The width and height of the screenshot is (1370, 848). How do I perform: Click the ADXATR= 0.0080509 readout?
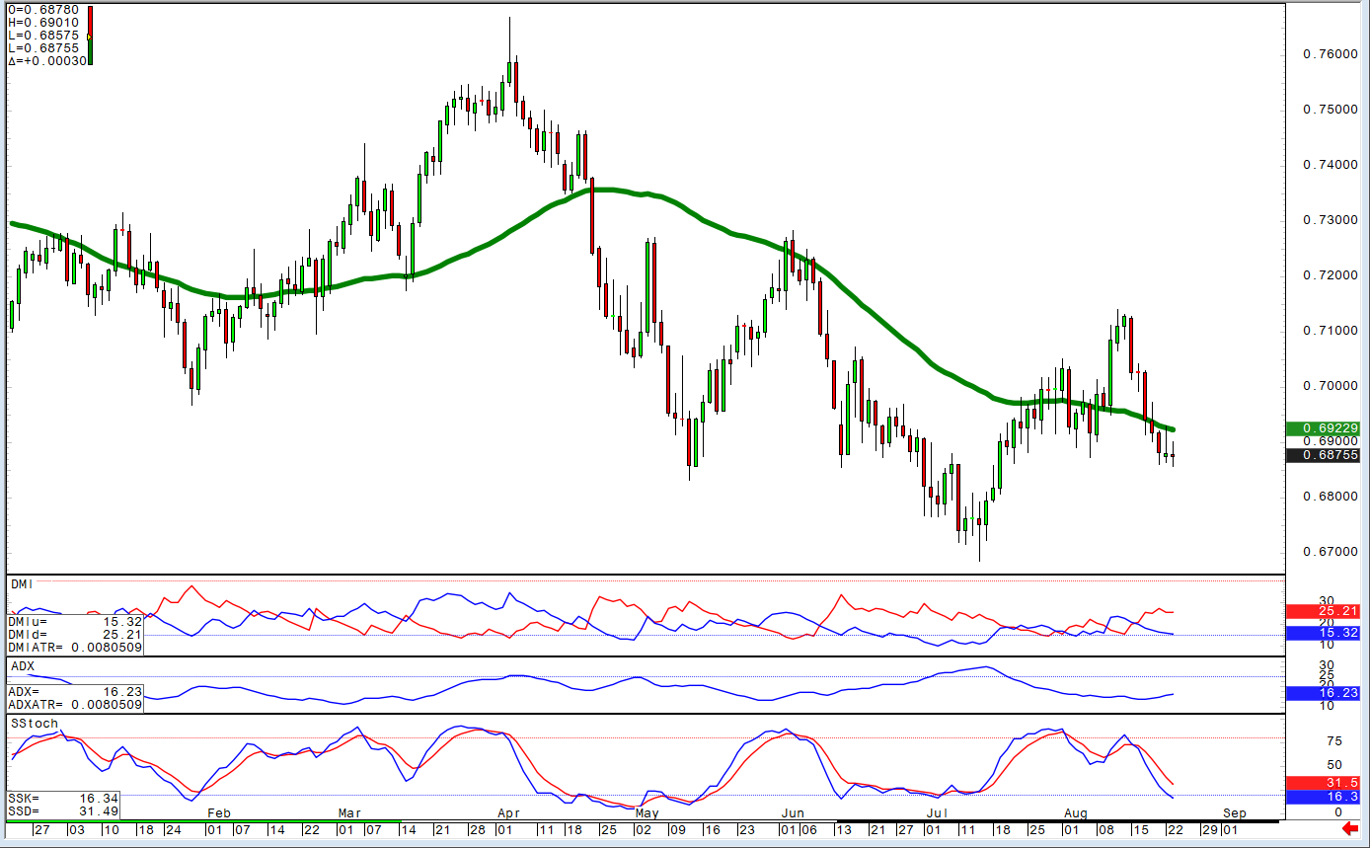point(75,705)
